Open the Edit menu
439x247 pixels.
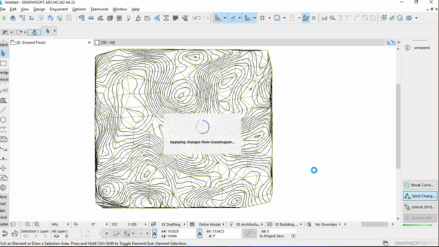pos(13,9)
